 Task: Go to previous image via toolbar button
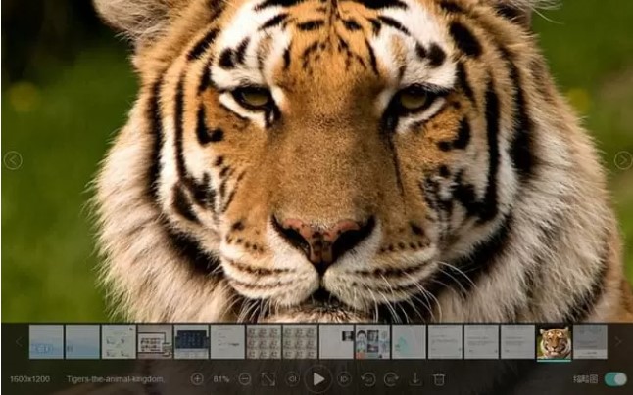(292, 379)
